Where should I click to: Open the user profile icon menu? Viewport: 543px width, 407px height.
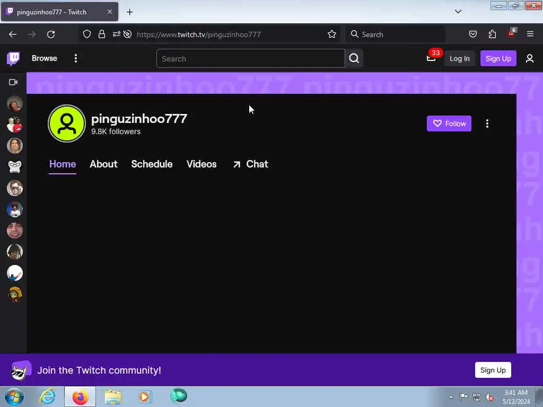point(530,58)
